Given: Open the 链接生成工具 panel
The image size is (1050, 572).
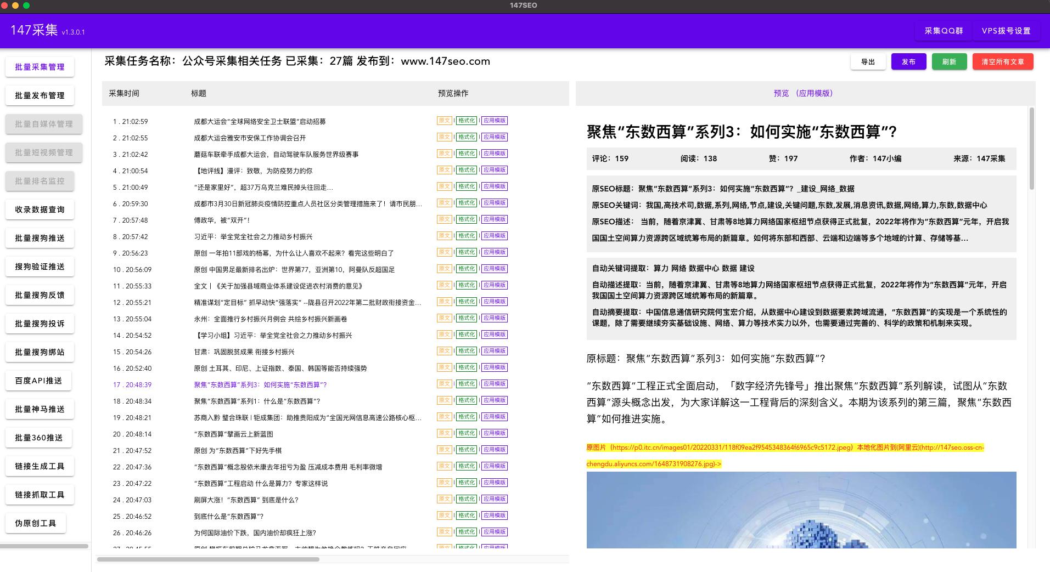Looking at the screenshot, I should pyautogui.click(x=40, y=466).
